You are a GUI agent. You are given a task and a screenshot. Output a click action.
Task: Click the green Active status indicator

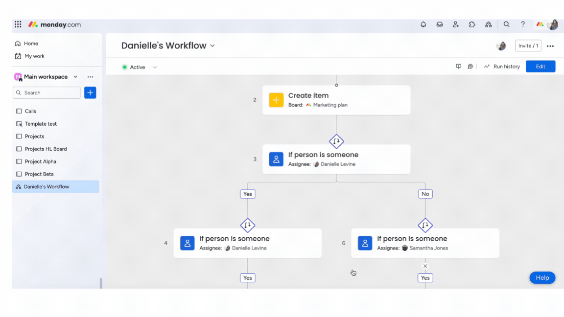click(x=124, y=67)
